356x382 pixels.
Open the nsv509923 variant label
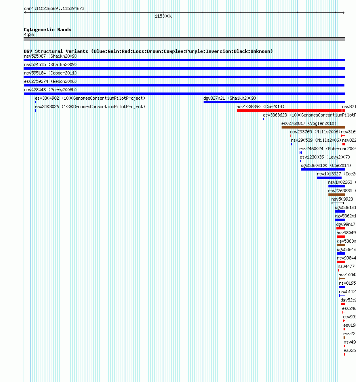342,199
